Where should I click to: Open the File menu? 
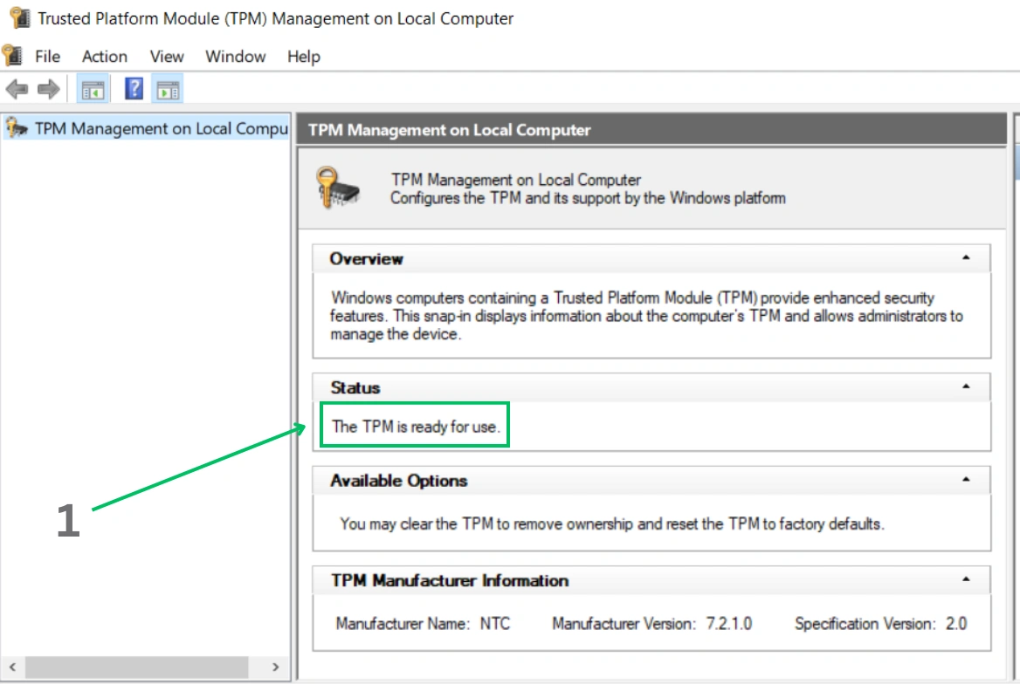point(47,56)
